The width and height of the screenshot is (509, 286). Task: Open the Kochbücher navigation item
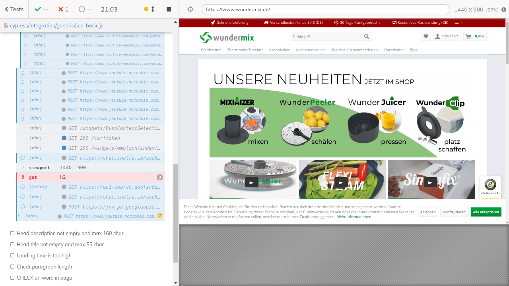pos(279,50)
